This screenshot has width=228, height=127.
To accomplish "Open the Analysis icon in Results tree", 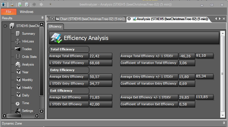I will [x=18, y=64].
